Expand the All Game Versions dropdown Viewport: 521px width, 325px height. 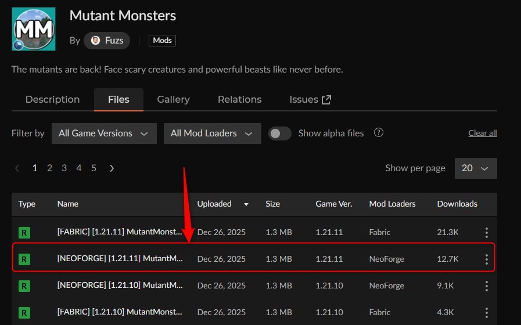(104, 133)
